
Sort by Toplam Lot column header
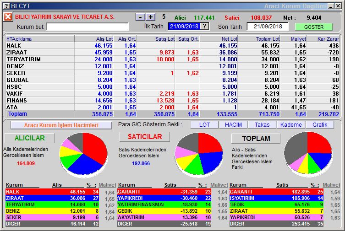tap(259, 39)
